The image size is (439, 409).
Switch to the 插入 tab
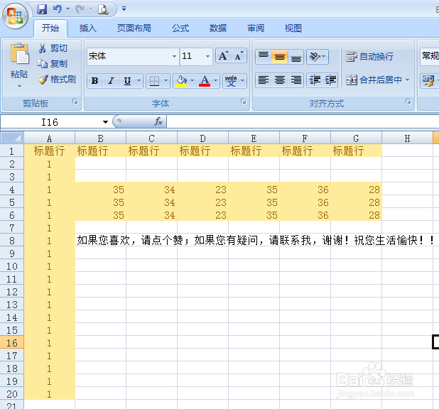[x=88, y=28]
